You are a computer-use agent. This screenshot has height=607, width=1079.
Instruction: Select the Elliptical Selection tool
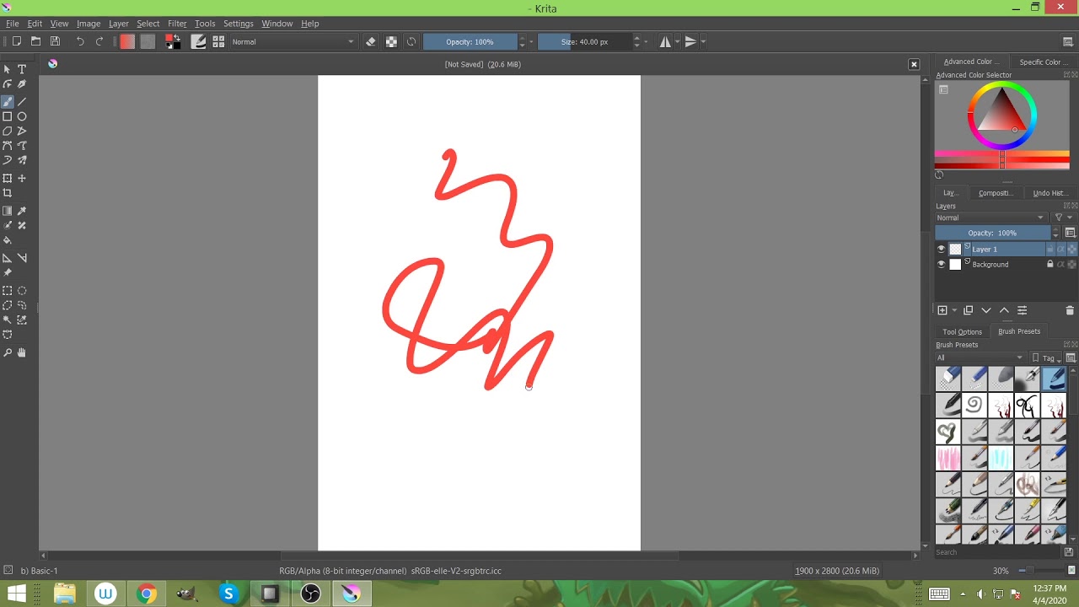[x=22, y=290]
